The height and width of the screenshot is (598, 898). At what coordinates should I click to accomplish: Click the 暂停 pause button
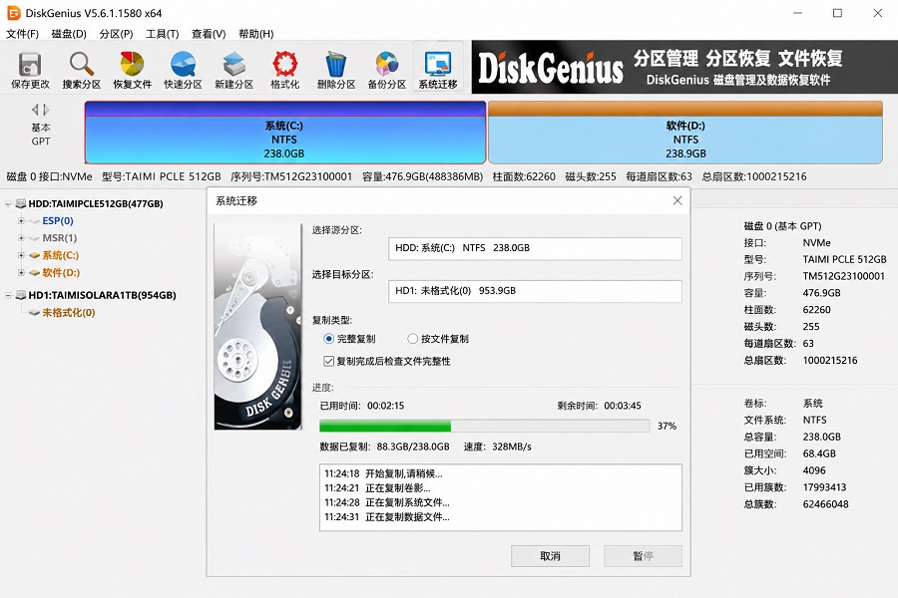coord(643,556)
